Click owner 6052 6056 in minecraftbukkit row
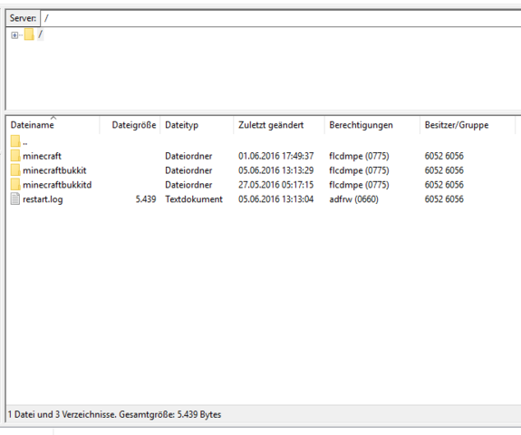This screenshot has height=435, width=521. point(444,170)
